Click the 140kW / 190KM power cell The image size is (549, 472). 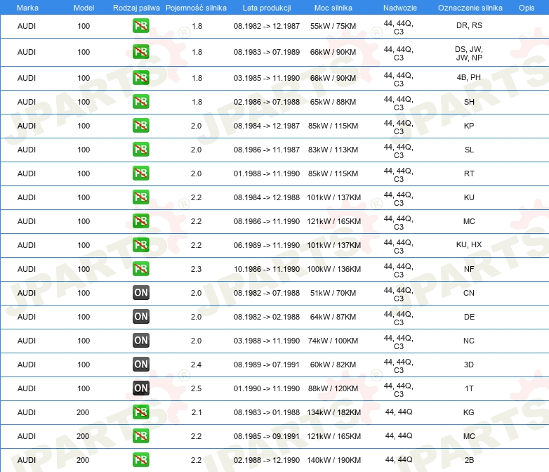[x=333, y=460]
